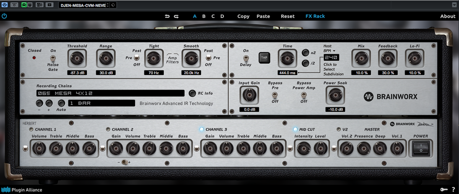Click the host bypass power button
The image size is (459, 194).
5,5
